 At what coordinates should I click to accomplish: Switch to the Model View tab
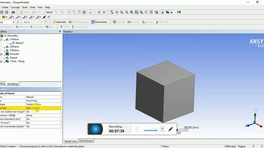[71, 141]
